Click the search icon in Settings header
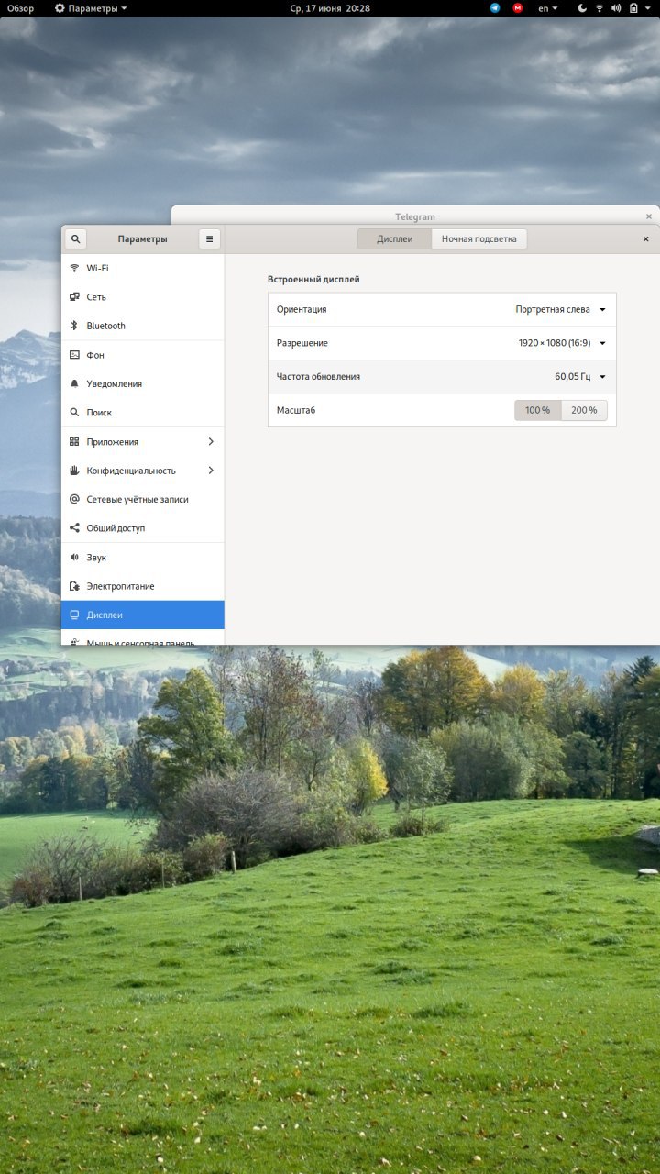 click(75, 239)
